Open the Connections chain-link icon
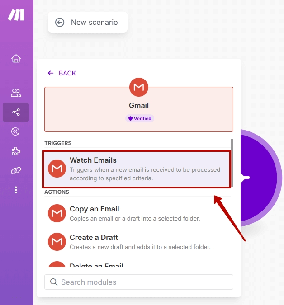The height and width of the screenshot is (305, 284). 16,170
